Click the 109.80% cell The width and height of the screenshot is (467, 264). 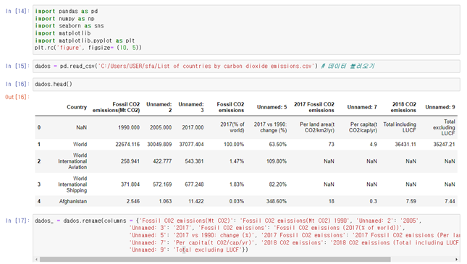click(x=277, y=161)
